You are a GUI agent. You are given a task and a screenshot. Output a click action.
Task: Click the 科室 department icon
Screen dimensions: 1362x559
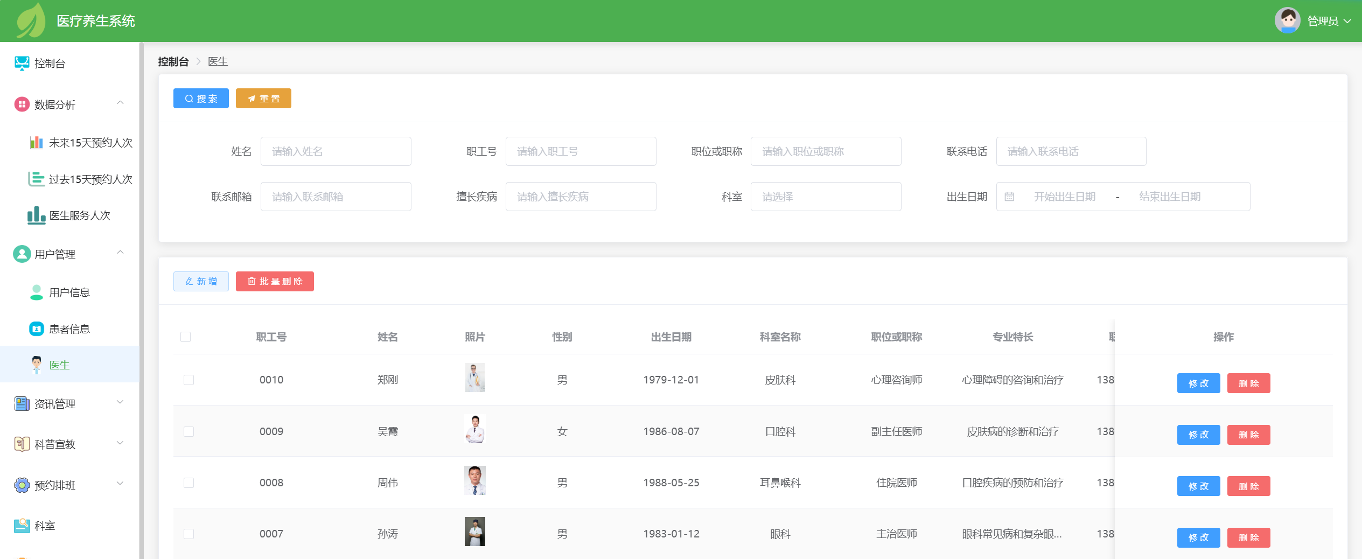point(22,525)
